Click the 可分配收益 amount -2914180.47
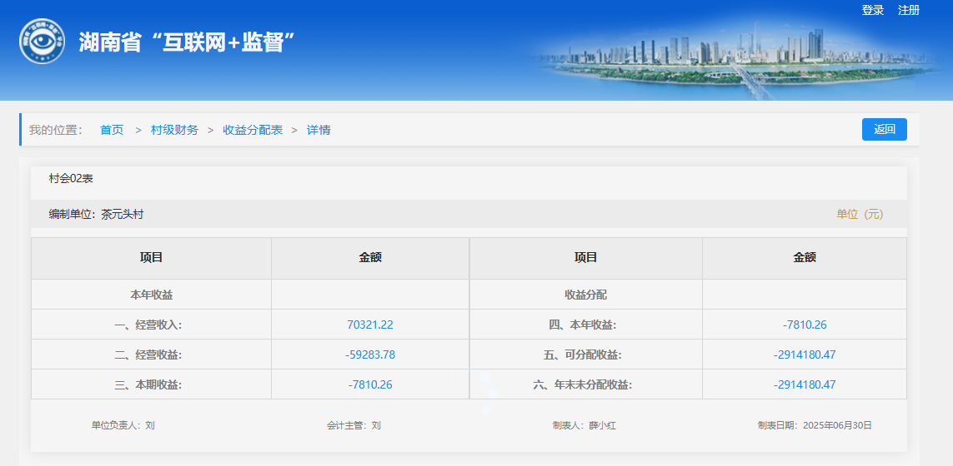 [805, 354]
